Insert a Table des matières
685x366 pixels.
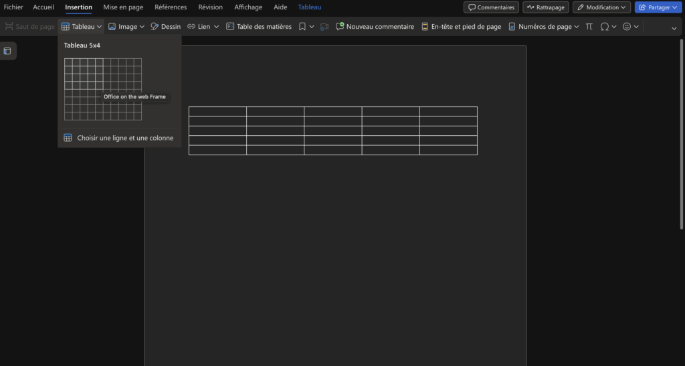259,27
